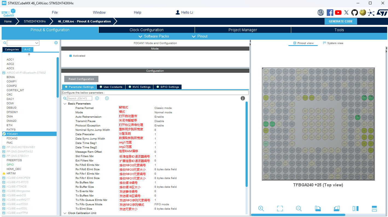
Task: Change Auto Retransmission Enable value
Action: [x=159, y=117]
